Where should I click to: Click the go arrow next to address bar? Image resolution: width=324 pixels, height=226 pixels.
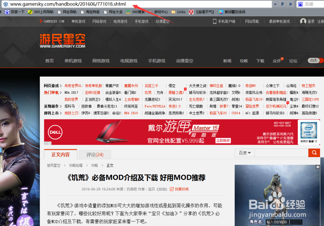click(291, 4)
